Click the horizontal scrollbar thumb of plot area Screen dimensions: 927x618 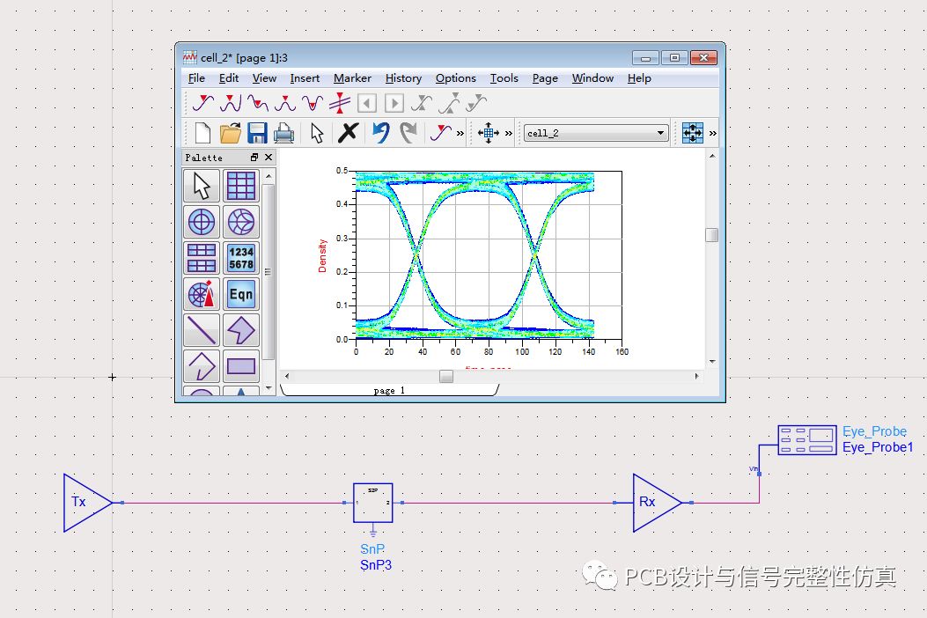coord(446,376)
